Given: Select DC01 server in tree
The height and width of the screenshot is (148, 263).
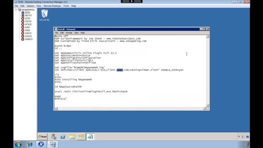Looking at the screenshot, I should pyautogui.click(x=28, y=13).
